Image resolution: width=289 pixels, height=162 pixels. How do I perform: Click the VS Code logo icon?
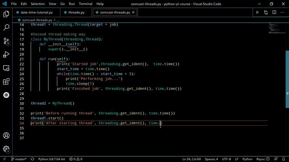5,4
